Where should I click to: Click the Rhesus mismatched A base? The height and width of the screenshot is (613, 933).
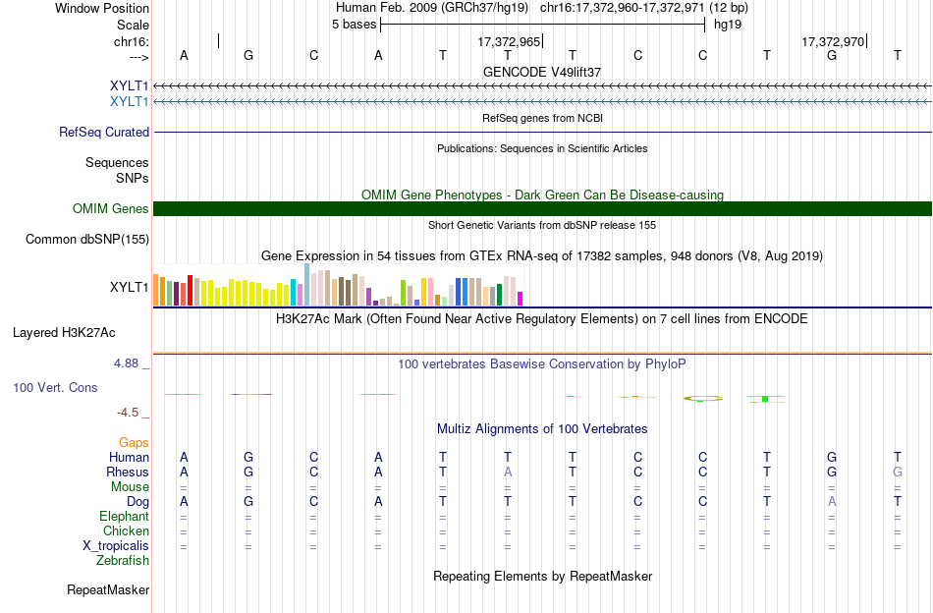508,472
